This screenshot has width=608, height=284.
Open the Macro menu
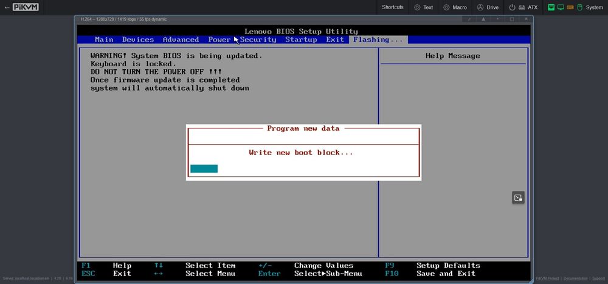click(x=455, y=7)
